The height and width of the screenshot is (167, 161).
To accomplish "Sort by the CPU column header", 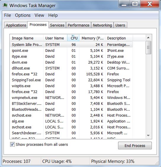I will coord(73,38).
